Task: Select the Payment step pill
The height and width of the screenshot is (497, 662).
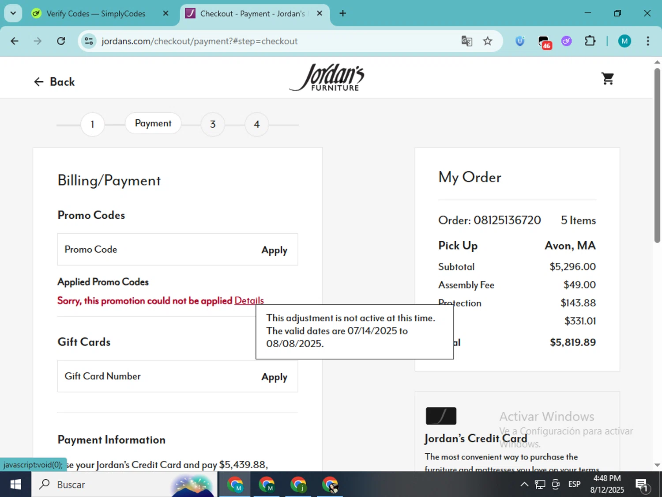Action: pos(153,123)
